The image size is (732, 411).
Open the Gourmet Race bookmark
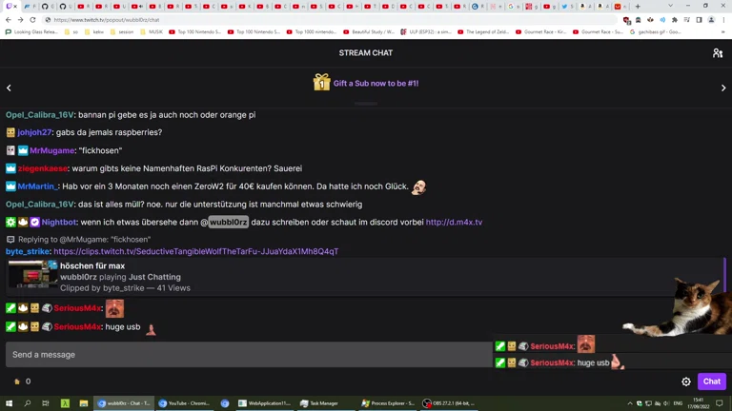[541, 31]
